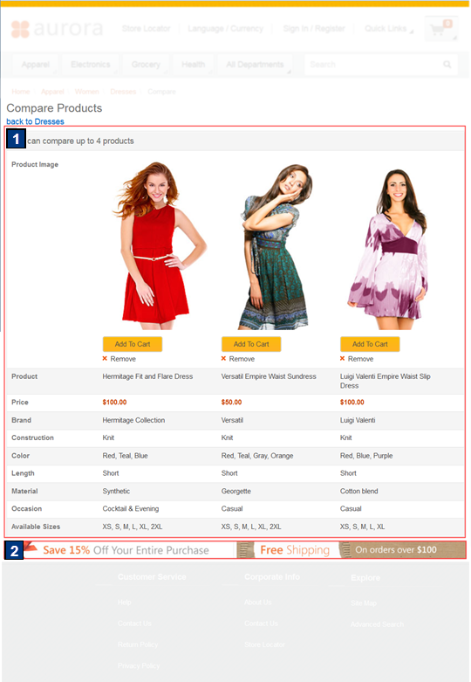Image resolution: width=471 pixels, height=682 pixels.
Task: Open Luigi Valenti Empire Waist Slip Dress name
Action: click(x=386, y=381)
